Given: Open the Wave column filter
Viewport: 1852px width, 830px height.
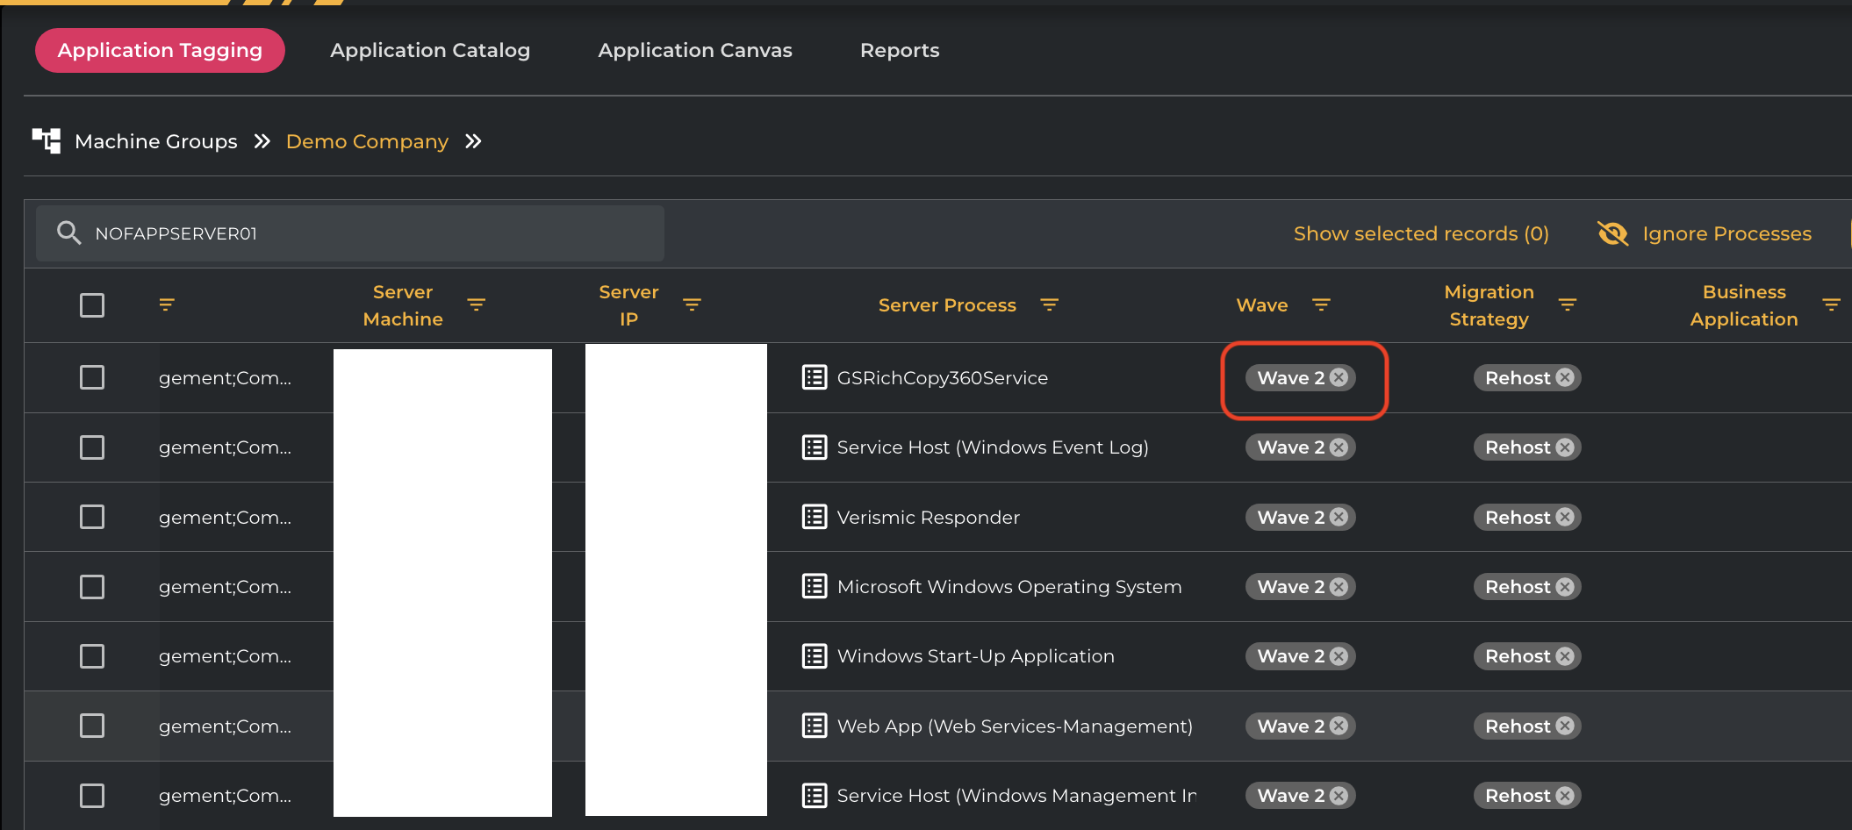Looking at the screenshot, I should point(1321,304).
